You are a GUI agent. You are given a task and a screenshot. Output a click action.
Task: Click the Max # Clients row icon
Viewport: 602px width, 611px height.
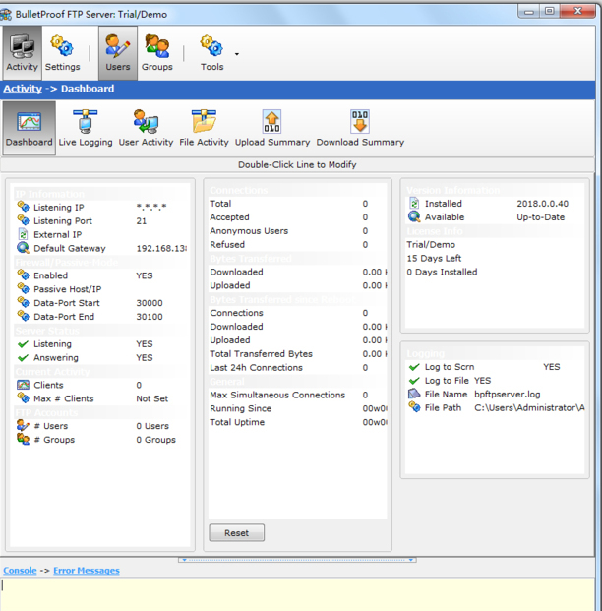23,397
